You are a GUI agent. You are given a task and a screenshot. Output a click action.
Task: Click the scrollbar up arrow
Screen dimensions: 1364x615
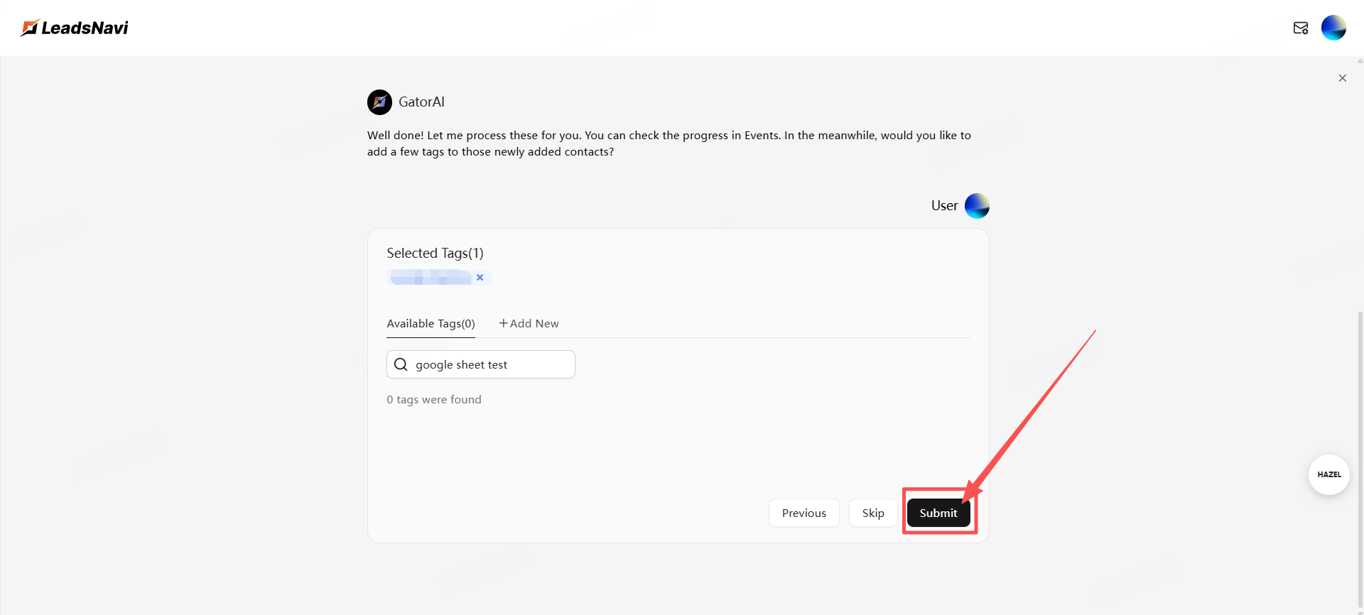(x=1360, y=61)
